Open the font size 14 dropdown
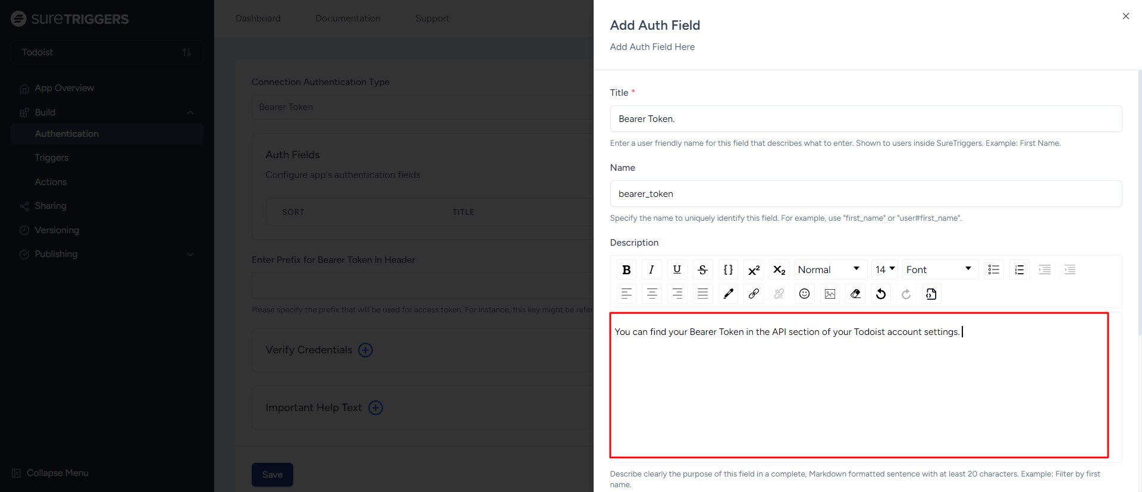This screenshot has height=492, width=1142. [884, 269]
